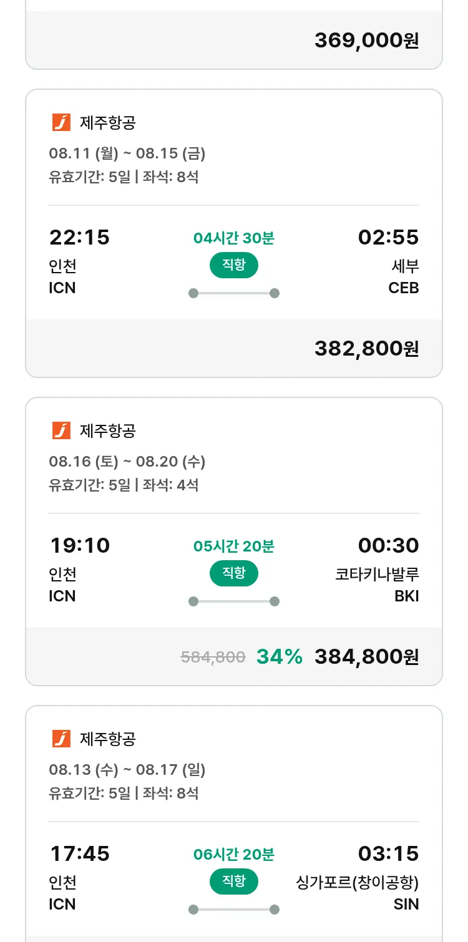Open the 코타키나발루 BKI destination details

[377, 585]
